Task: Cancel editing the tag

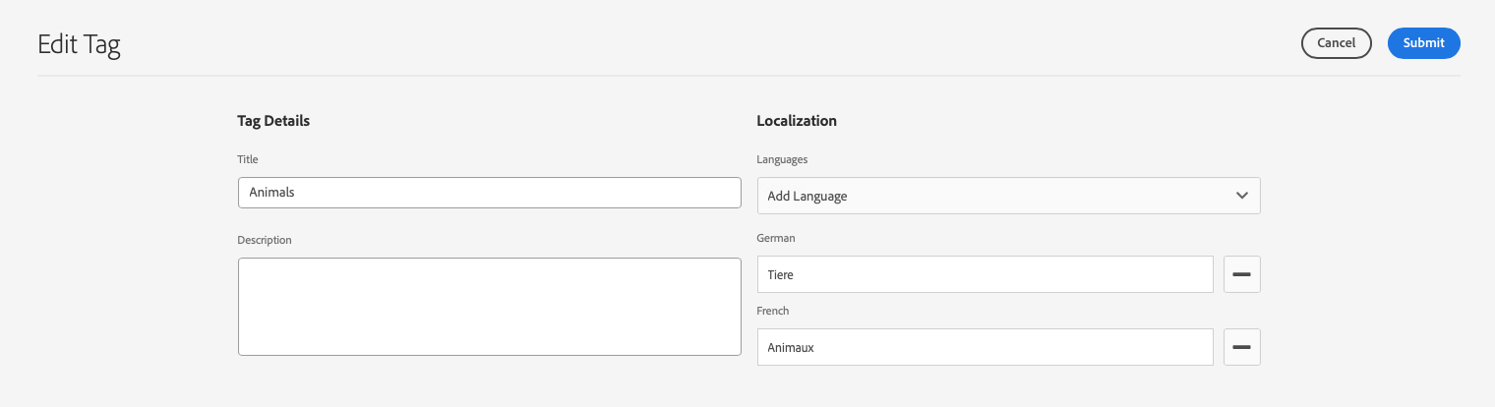Action: [1336, 43]
